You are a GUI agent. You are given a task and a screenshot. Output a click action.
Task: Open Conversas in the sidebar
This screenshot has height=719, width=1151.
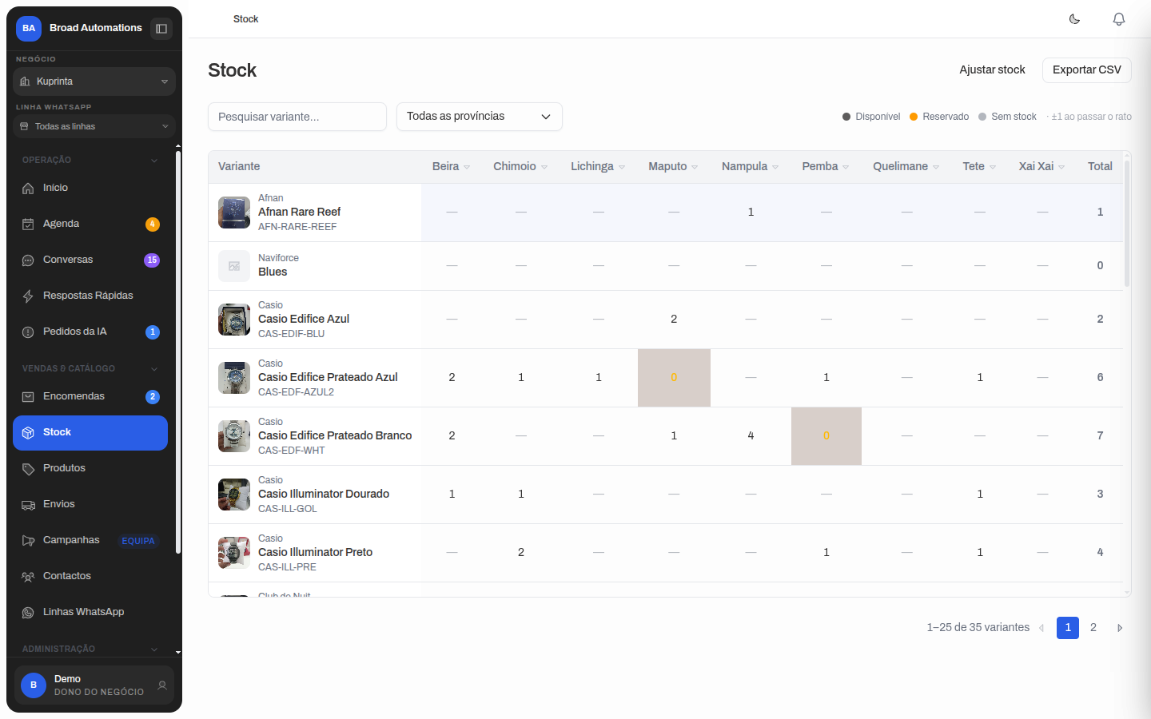pos(90,260)
